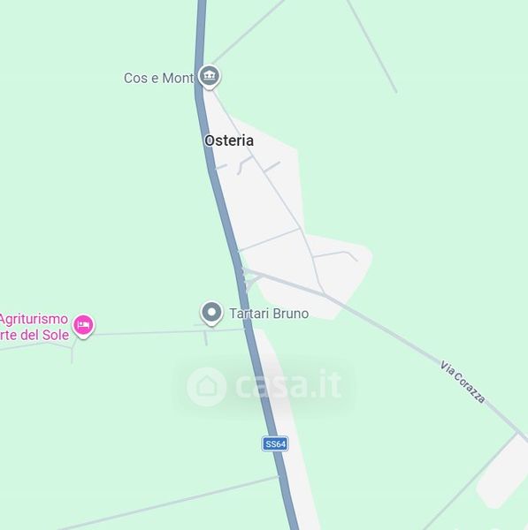Click the pink Agriturismo hotel pin icon
This screenshot has height=530, width=528.
[84, 326]
